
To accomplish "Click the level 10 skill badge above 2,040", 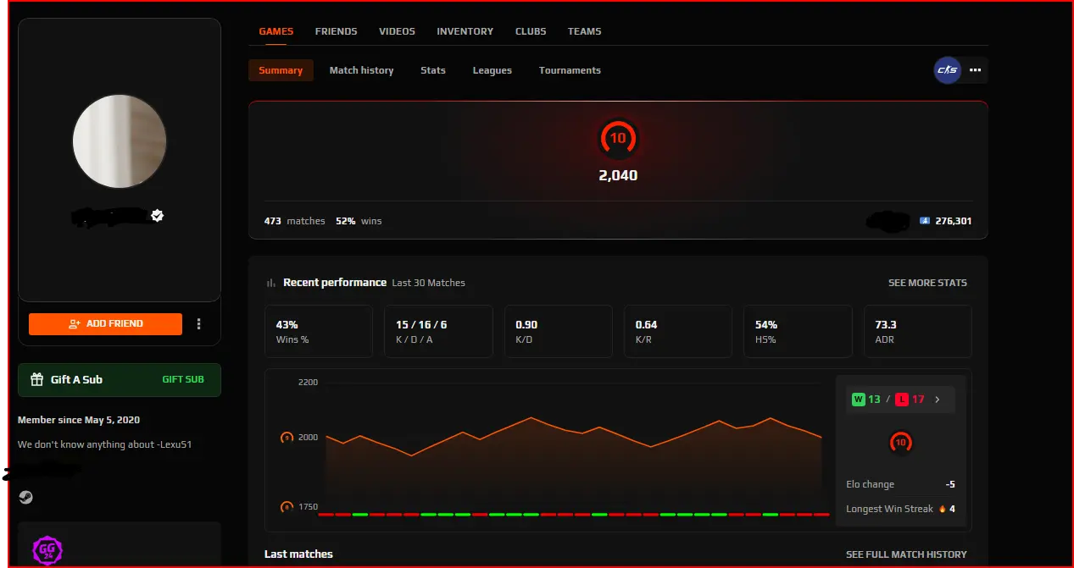I will 618,139.
